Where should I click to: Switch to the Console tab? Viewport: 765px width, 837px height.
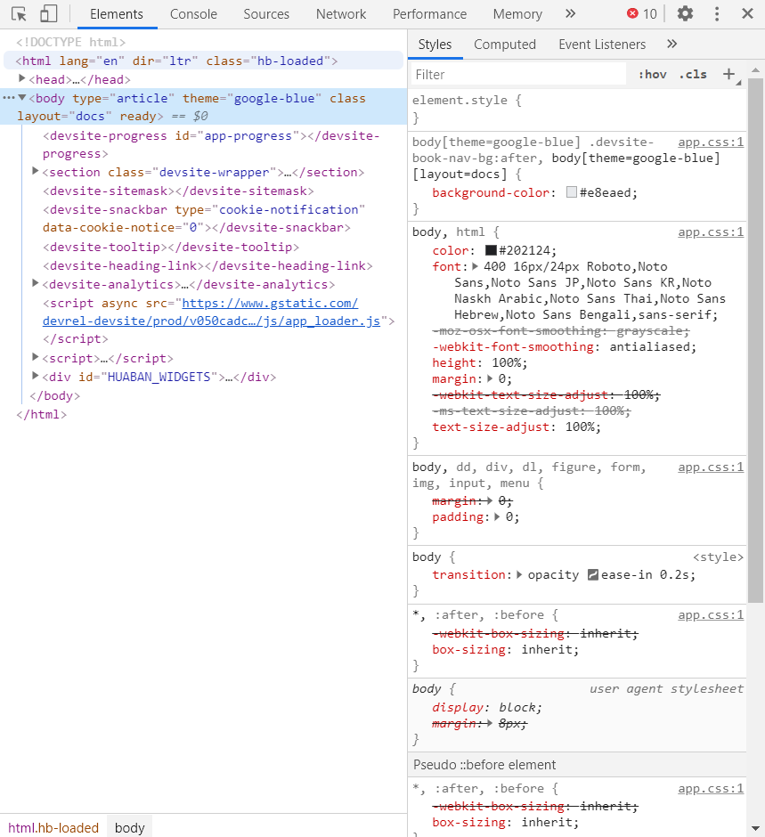[193, 14]
